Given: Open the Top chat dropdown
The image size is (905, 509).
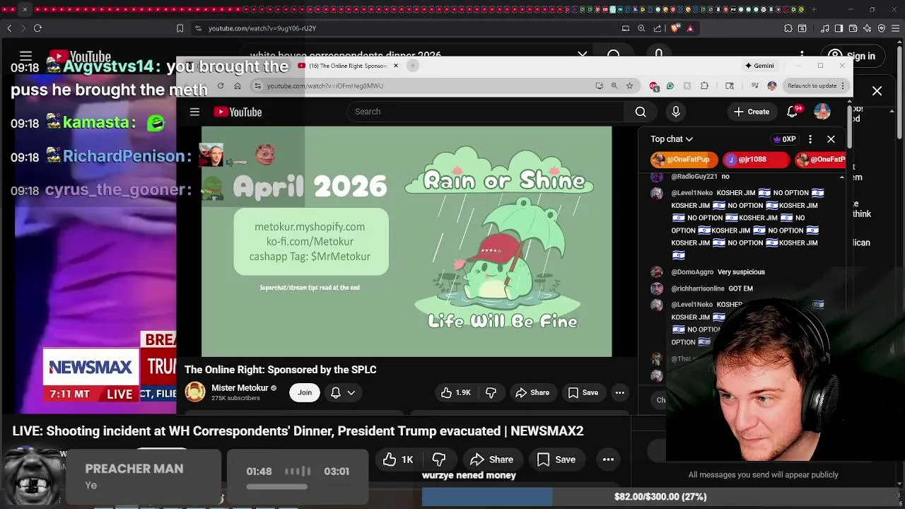Looking at the screenshot, I should click(x=672, y=139).
